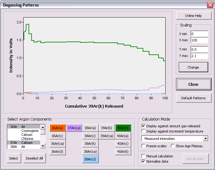Enable the Freeze scales checkbox

[144, 146]
